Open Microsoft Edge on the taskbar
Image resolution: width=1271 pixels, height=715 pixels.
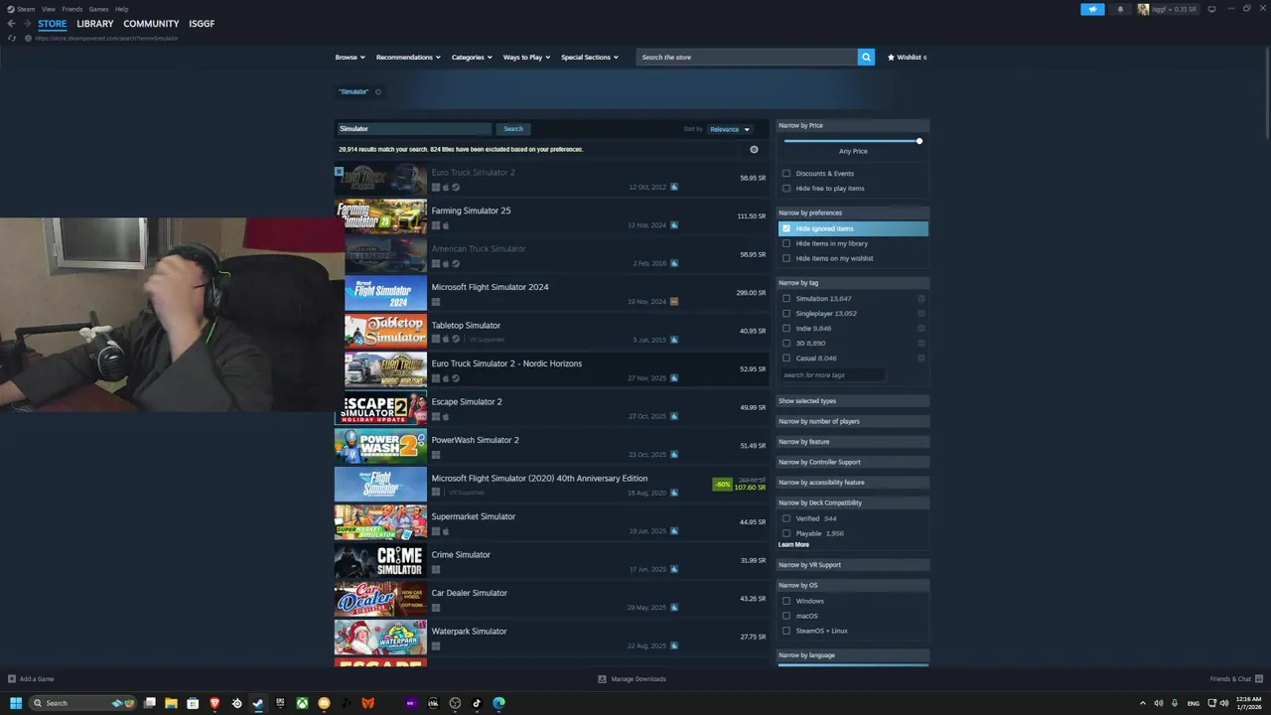point(498,703)
